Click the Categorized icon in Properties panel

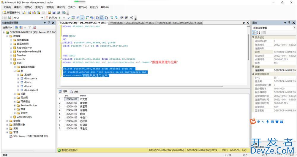pyautogui.click(x=254, y=33)
